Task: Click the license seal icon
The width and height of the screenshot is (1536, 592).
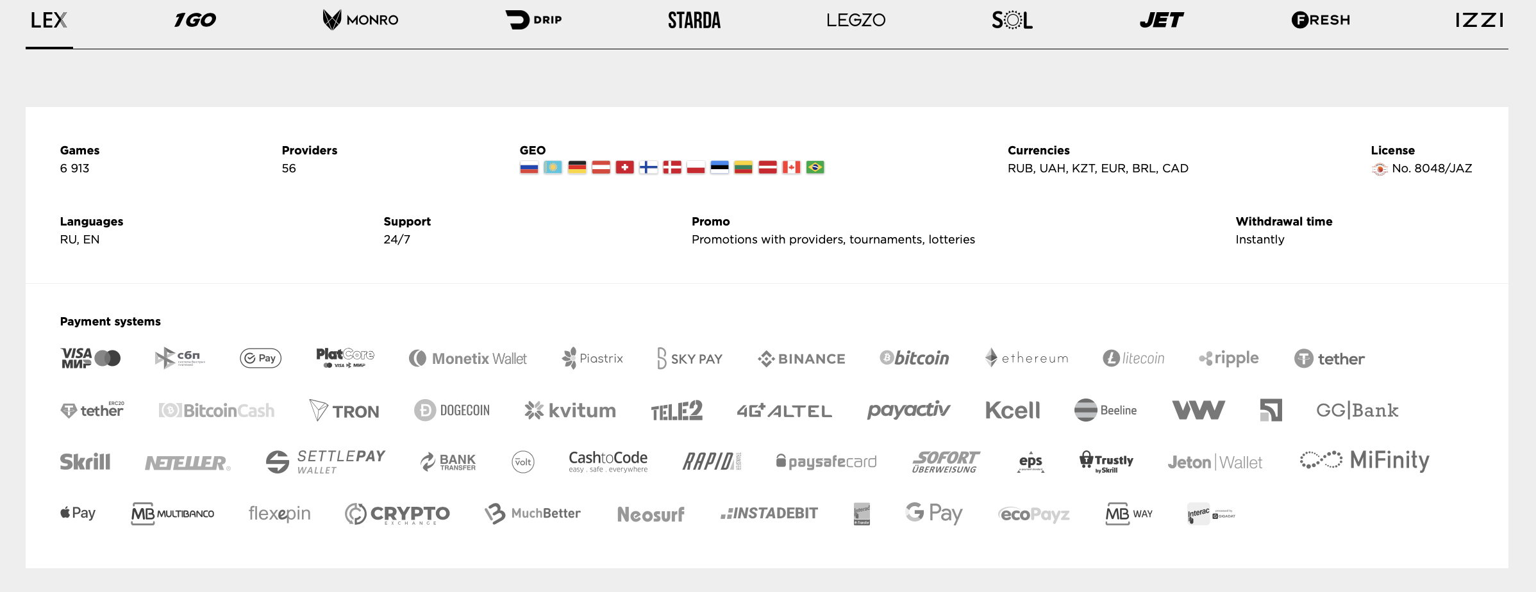Action: click(1380, 169)
